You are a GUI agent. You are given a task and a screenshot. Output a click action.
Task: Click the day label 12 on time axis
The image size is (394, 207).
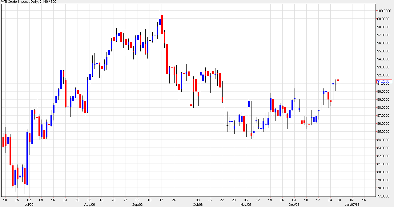tap(258, 199)
